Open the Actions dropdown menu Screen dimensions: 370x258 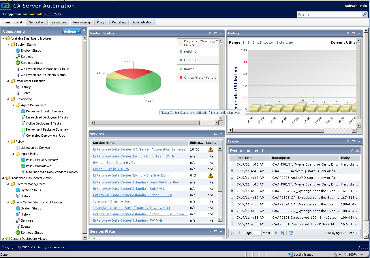[72, 31]
